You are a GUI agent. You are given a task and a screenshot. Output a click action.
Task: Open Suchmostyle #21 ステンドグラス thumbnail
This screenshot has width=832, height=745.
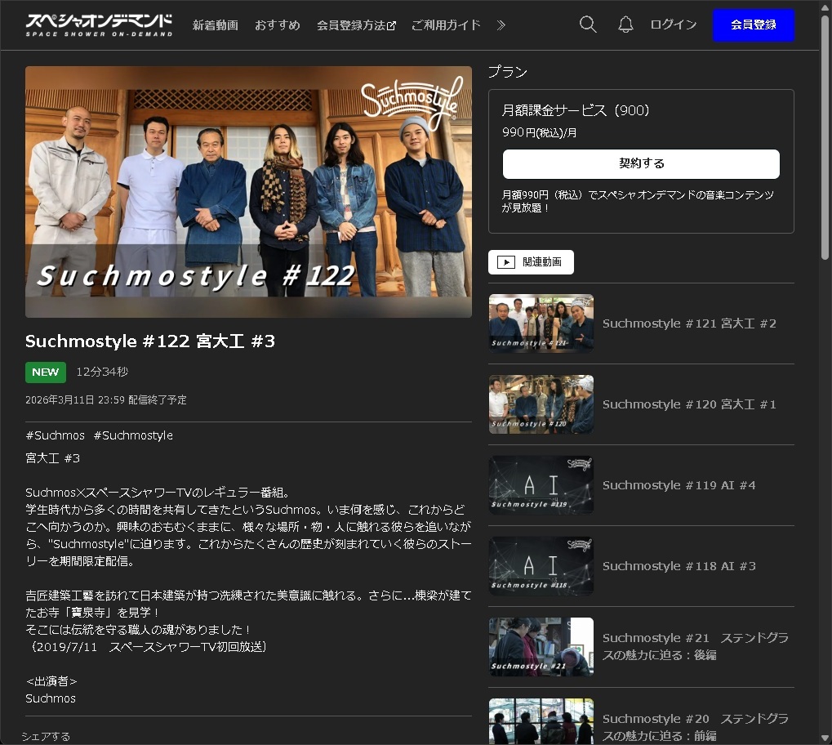coord(541,647)
